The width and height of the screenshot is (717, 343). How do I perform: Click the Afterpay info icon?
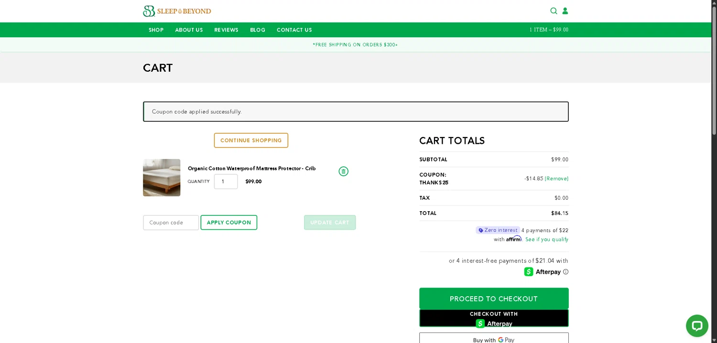click(x=565, y=272)
